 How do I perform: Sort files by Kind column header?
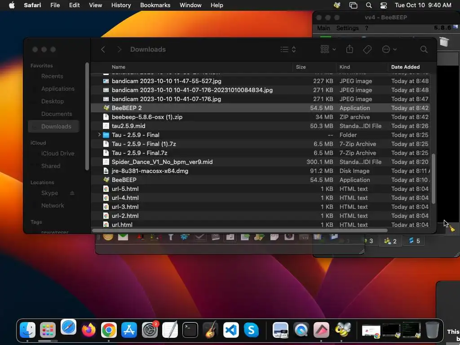(345, 67)
